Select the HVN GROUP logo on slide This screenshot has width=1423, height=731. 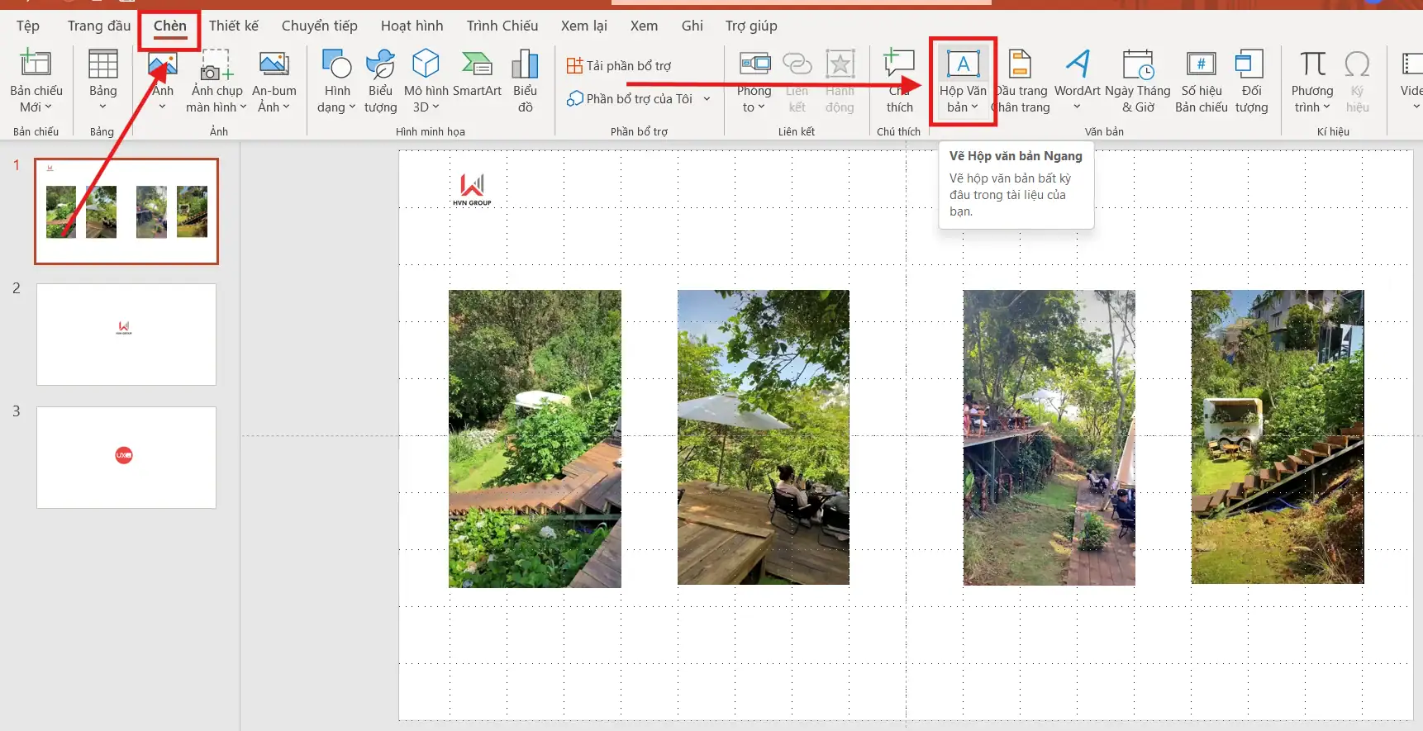click(x=472, y=190)
